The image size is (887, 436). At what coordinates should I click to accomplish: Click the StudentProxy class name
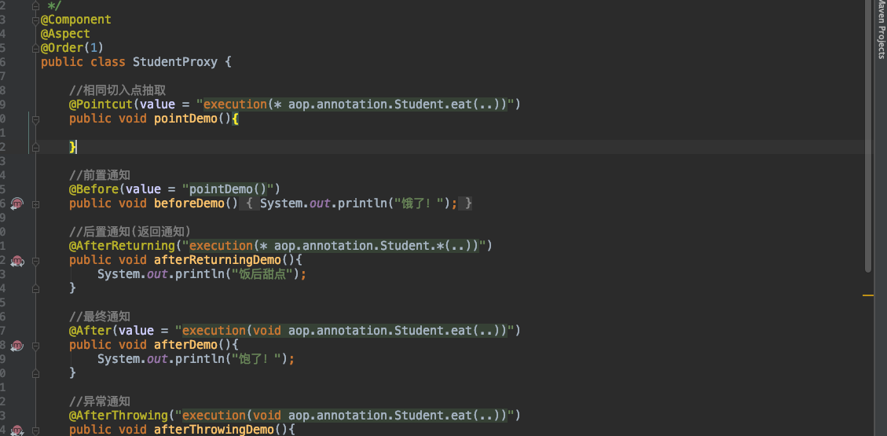pos(174,62)
